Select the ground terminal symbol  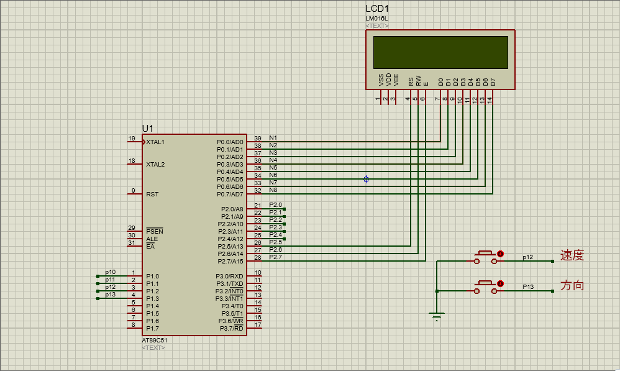click(x=437, y=316)
